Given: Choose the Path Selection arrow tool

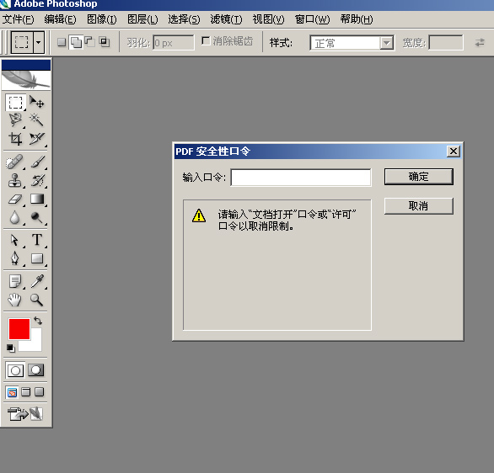Looking at the screenshot, I should [x=15, y=240].
